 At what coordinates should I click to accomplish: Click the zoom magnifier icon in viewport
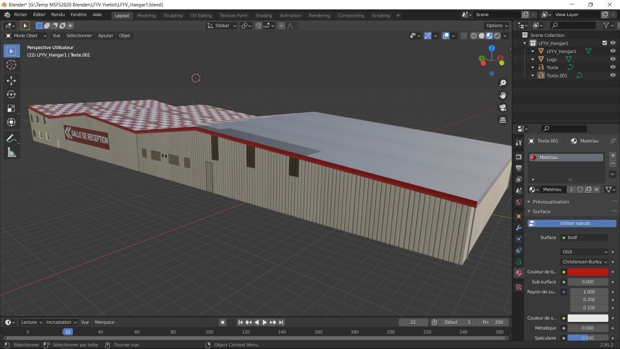(502, 83)
